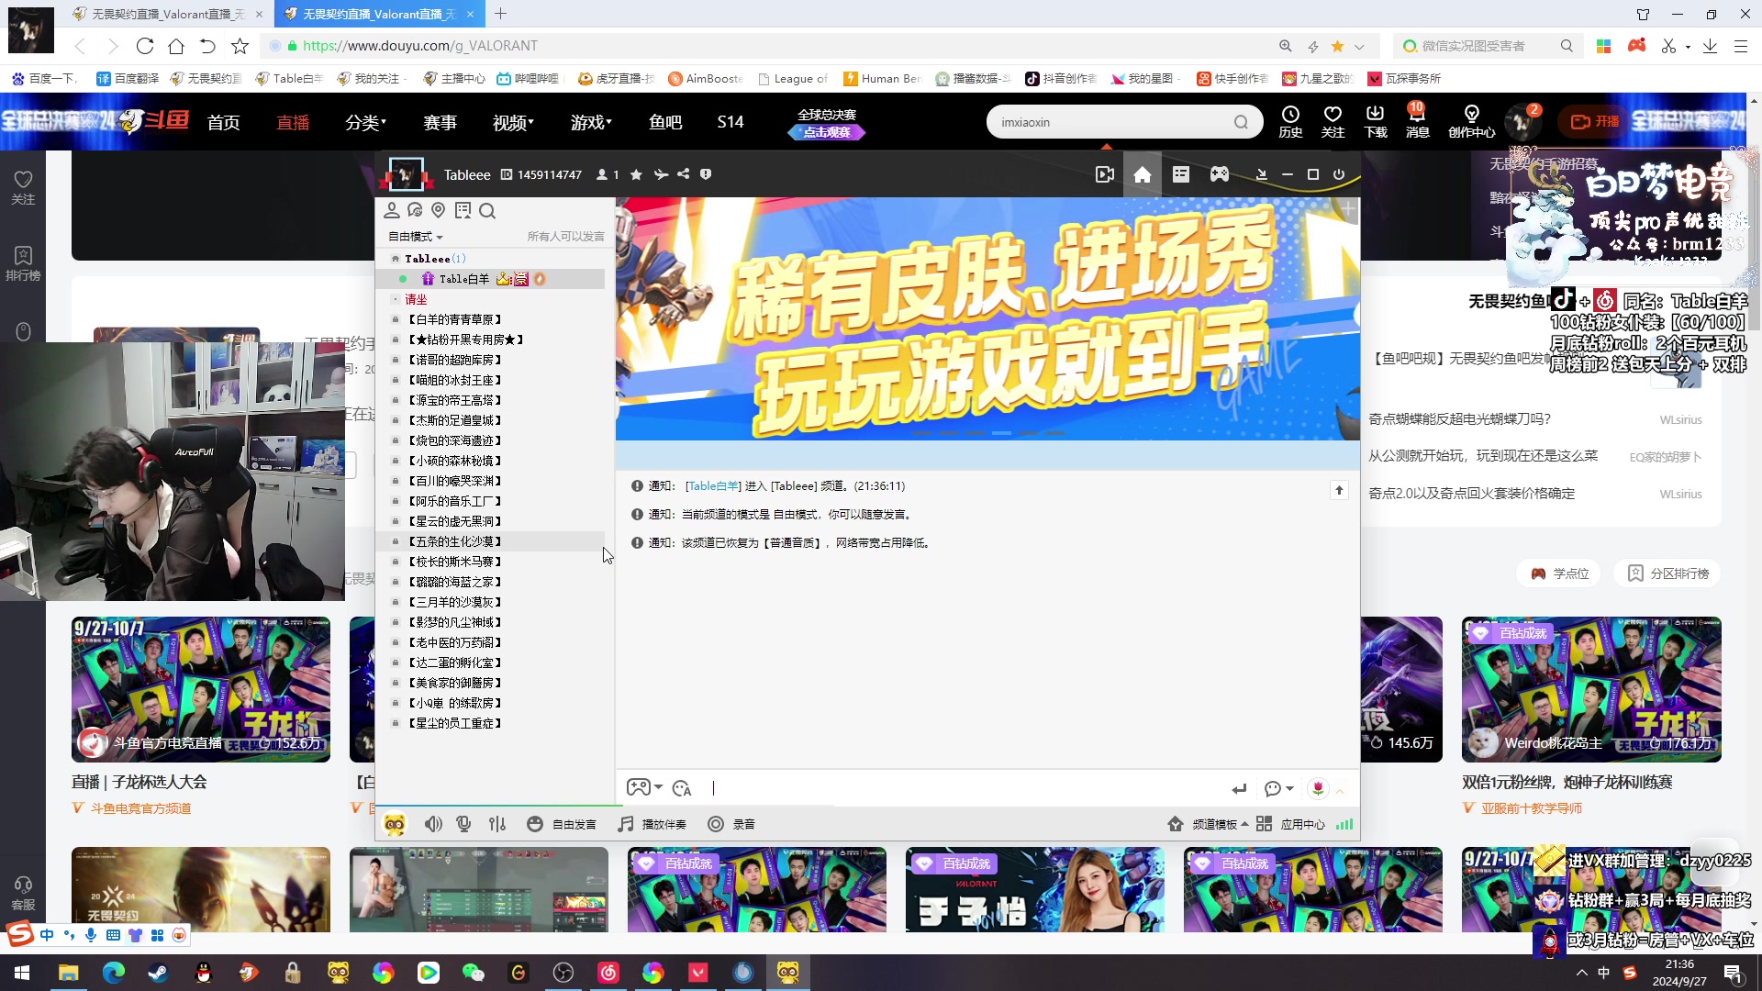Expand the 自由模式 mode dropdown

click(x=416, y=237)
